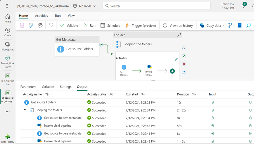Screen dimensions: 254x144
Task: Click the green success checkbox on ForEach side
Action: (x=184, y=56)
